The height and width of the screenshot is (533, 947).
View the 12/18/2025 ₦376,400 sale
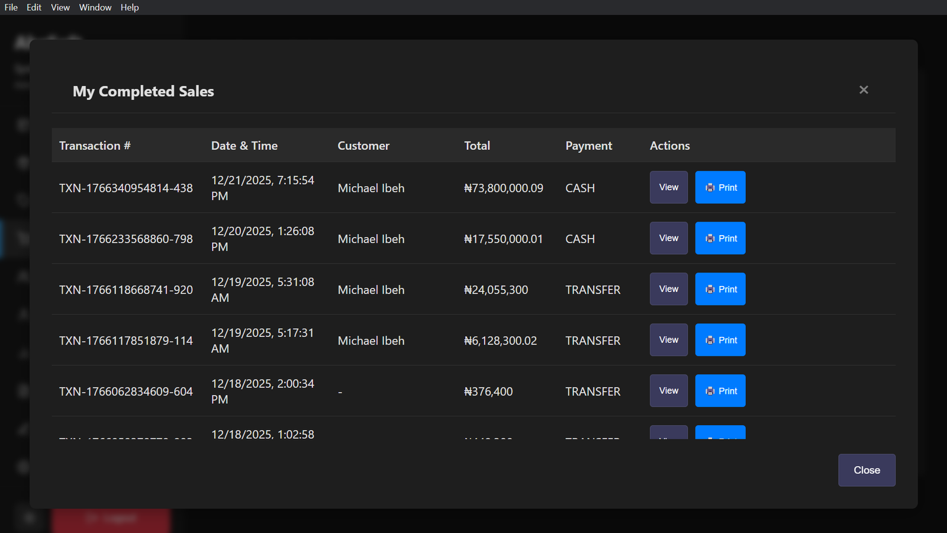[x=668, y=391]
